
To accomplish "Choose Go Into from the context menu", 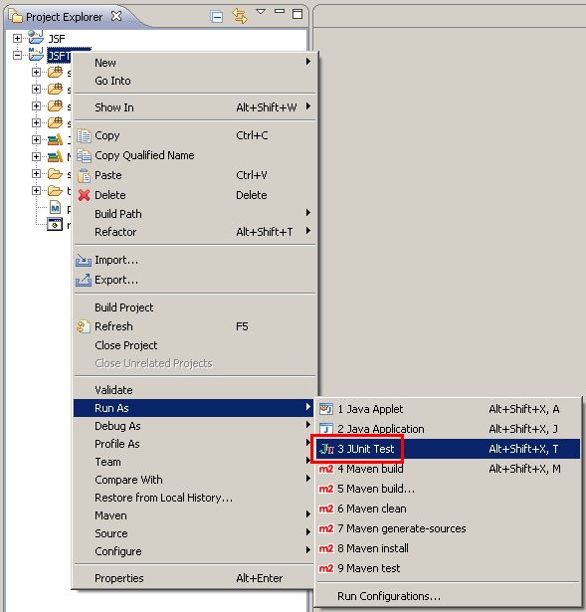I will point(195,81).
